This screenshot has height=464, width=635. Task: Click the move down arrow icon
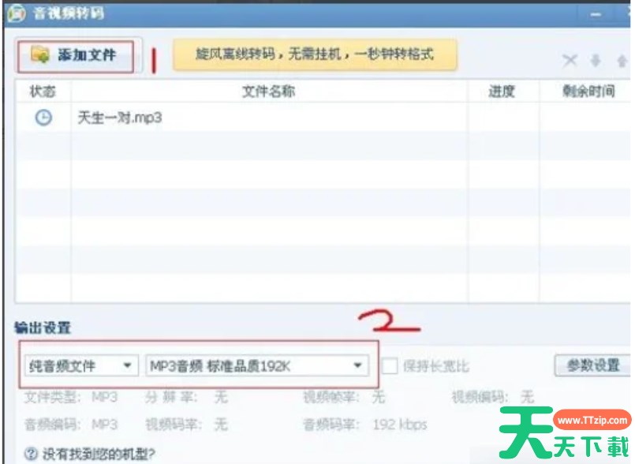point(596,61)
